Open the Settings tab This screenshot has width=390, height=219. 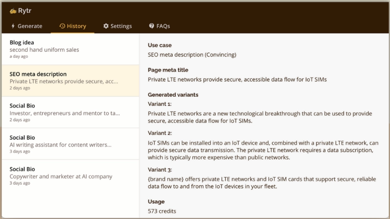117,26
